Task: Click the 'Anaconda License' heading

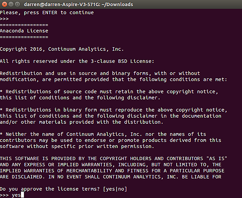Action: coord(24,31)
